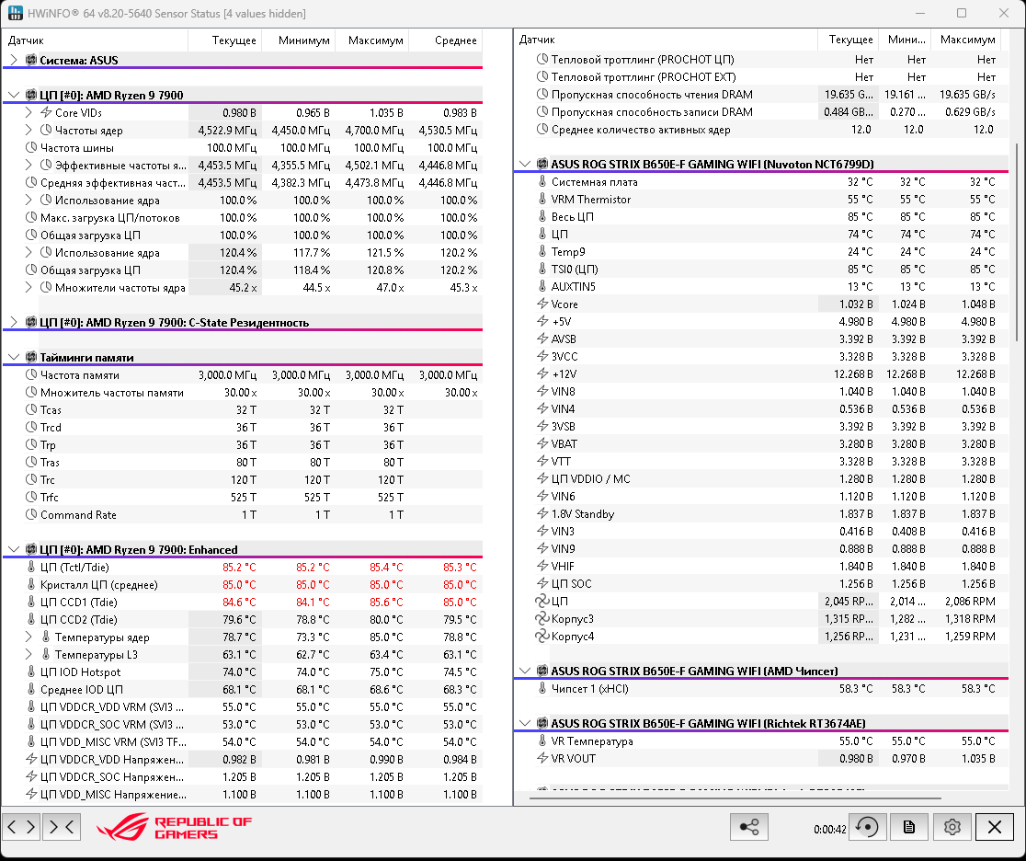The width and height of the screenshot is (1026, 861).
Task: Click the collapse columns arrows button
Action: coord(63,827)
